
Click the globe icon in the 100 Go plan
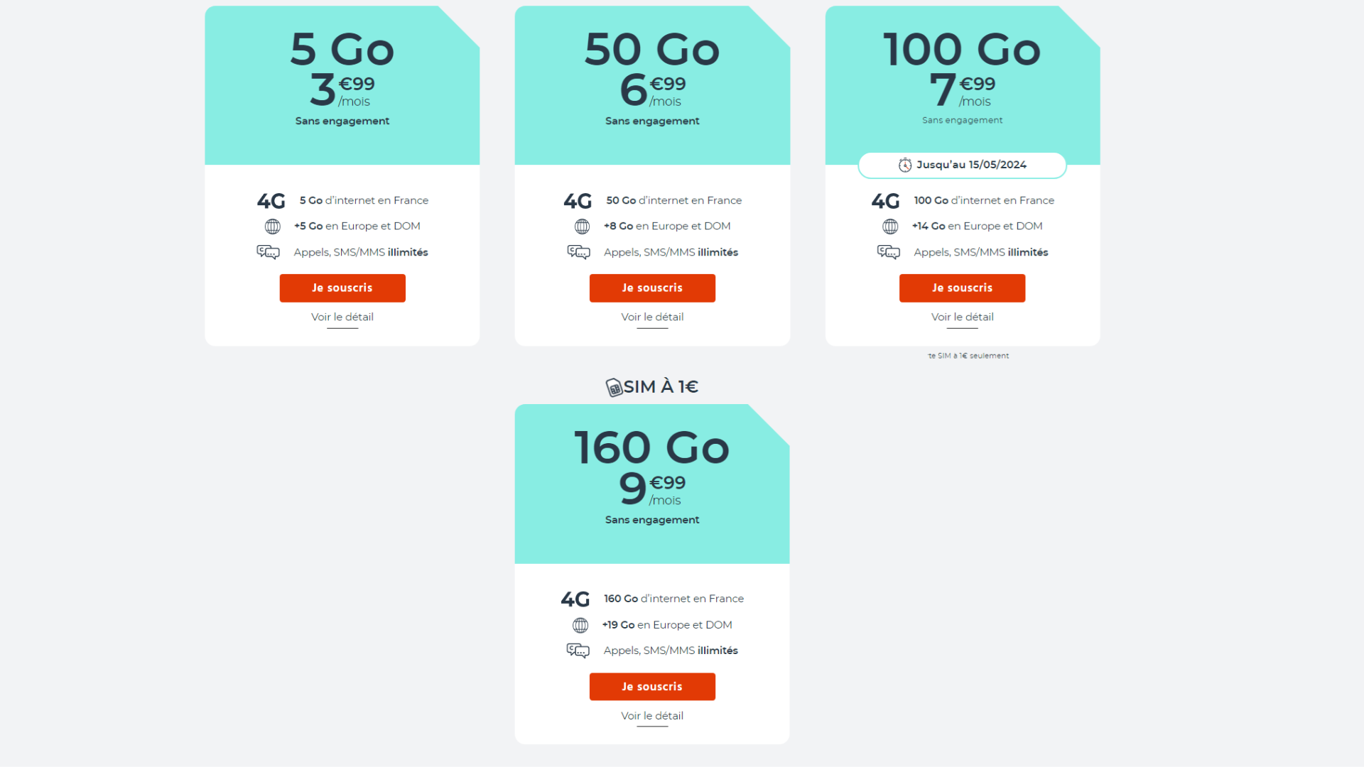click(x=890, y=227)
